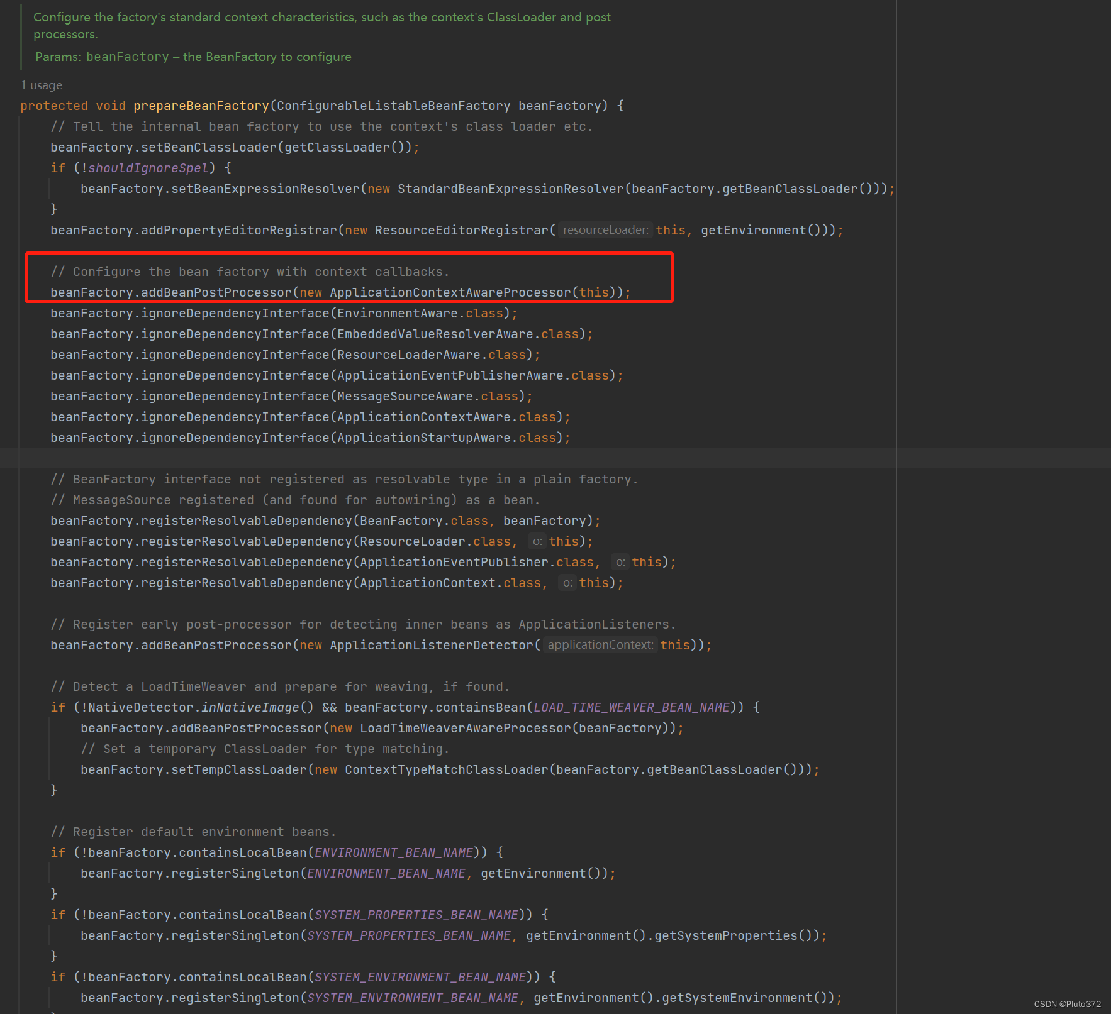Select ApplicationContextAwareProcessor class name

(x=450, y=292)
